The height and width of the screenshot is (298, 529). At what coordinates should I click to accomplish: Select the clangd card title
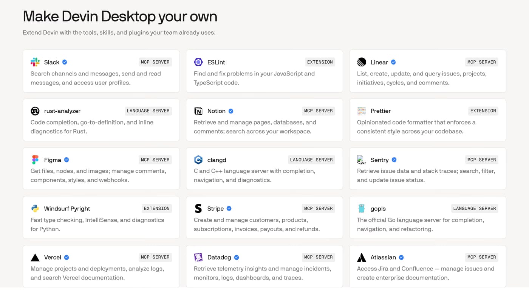217,160
